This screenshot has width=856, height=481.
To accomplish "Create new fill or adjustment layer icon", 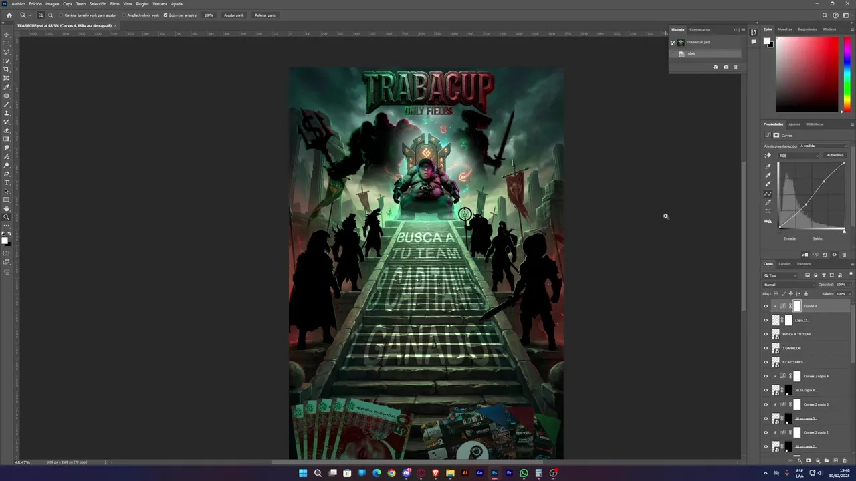I will (817, 460).
